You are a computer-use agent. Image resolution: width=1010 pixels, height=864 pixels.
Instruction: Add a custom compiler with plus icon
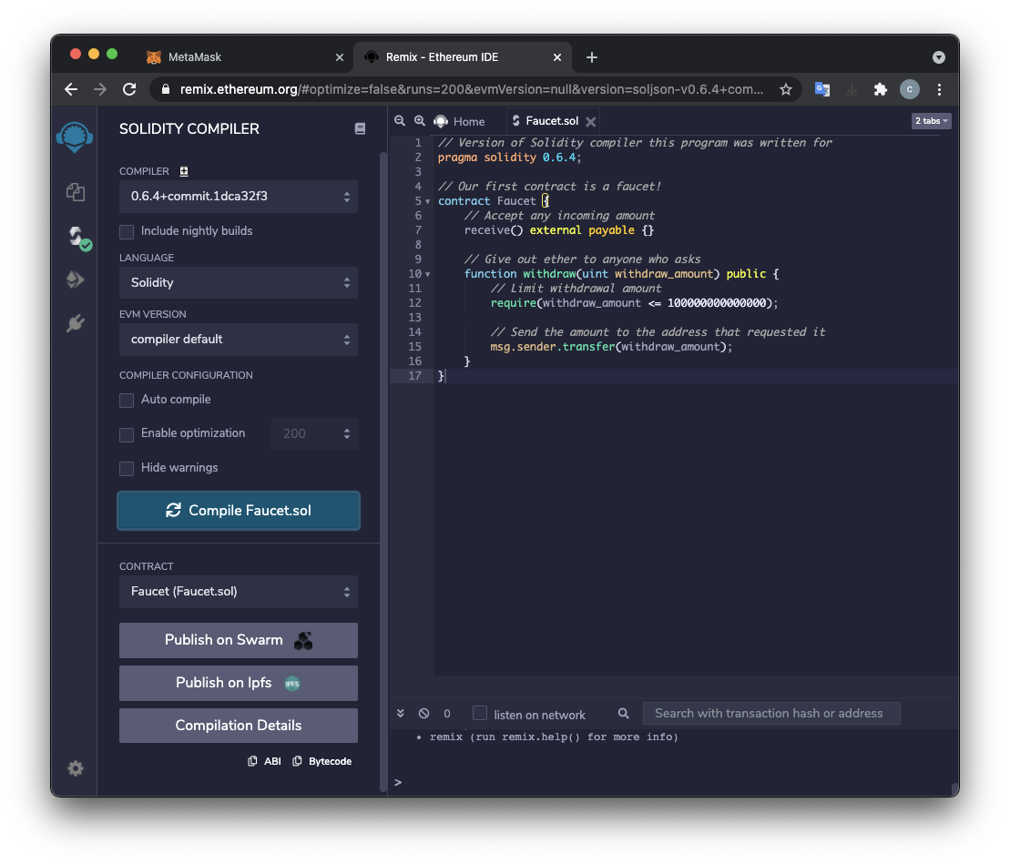tap(184, 171)
